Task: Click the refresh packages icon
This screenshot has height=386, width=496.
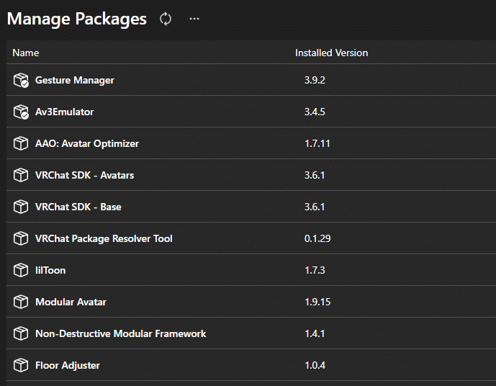Action: 166,19
